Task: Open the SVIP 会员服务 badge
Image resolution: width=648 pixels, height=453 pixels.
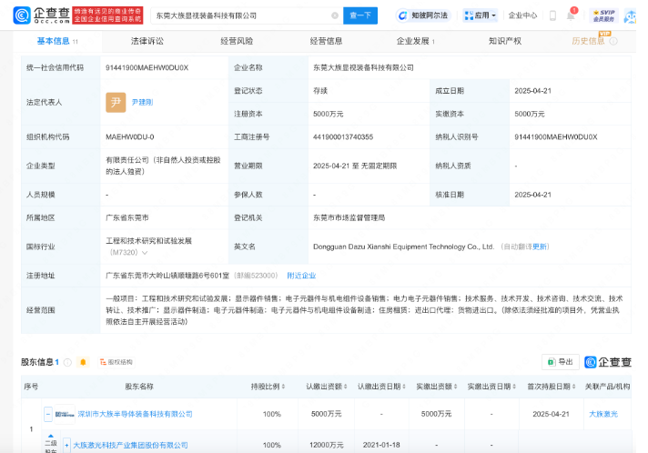Action: [603, 15]
